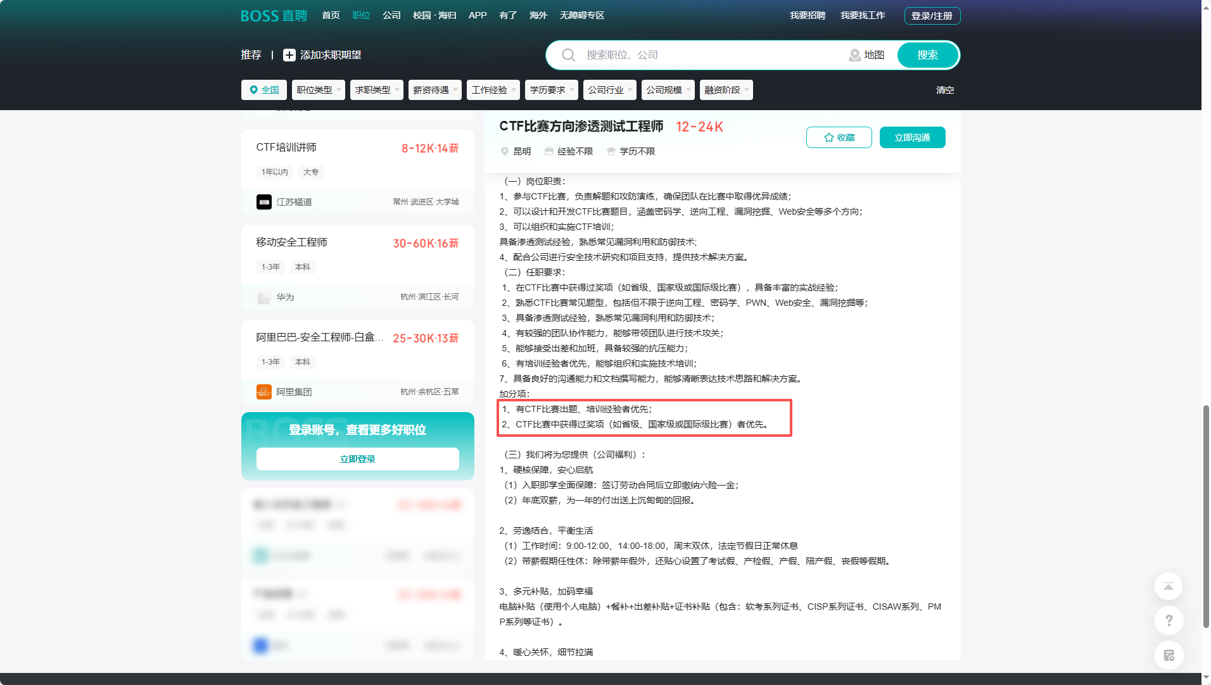1211x685 pixels.
Task: Click the 华为 company logo
Action: click(263, 296)
